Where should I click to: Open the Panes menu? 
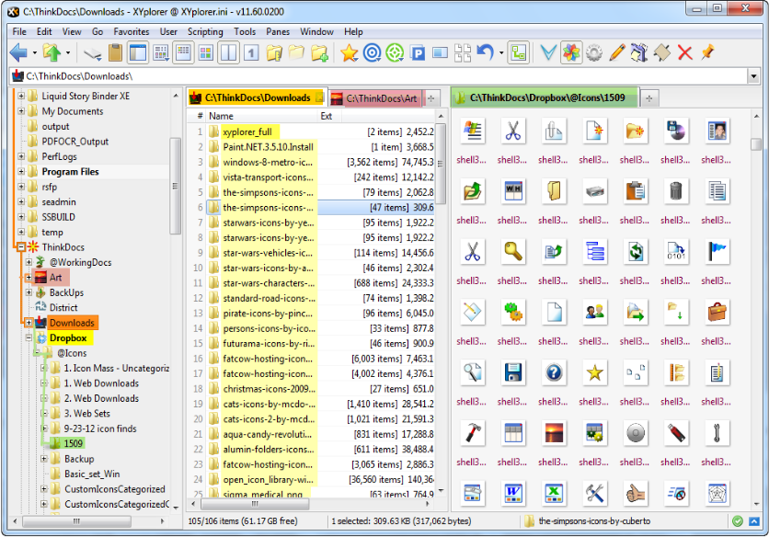point(278,31)
